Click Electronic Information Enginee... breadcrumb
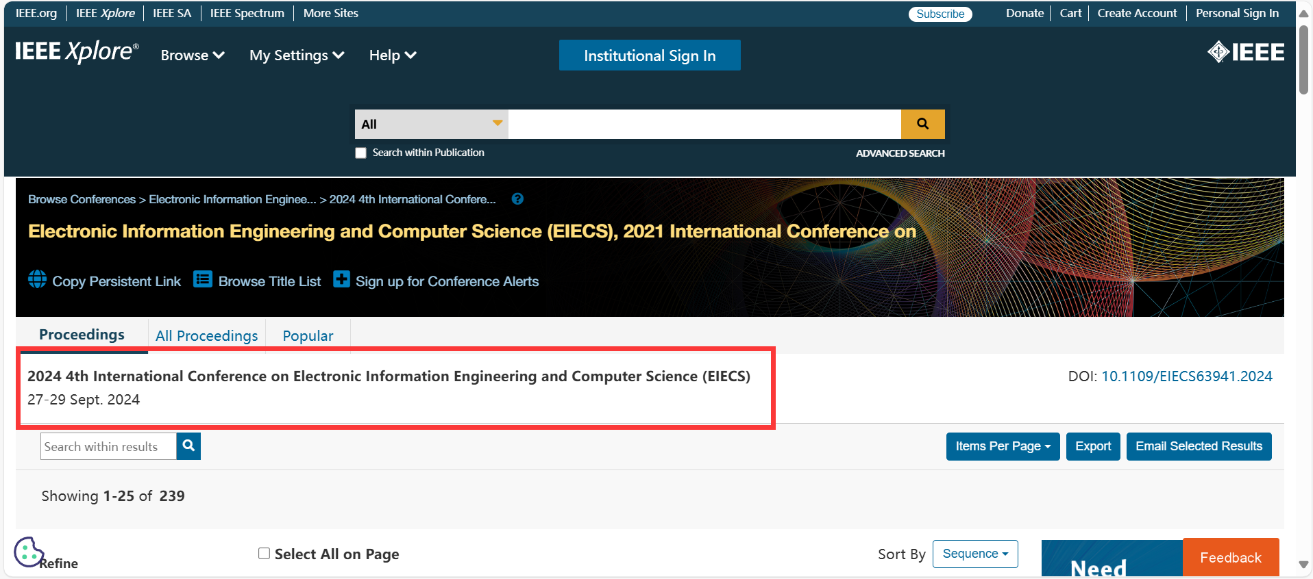 (233, 199)
